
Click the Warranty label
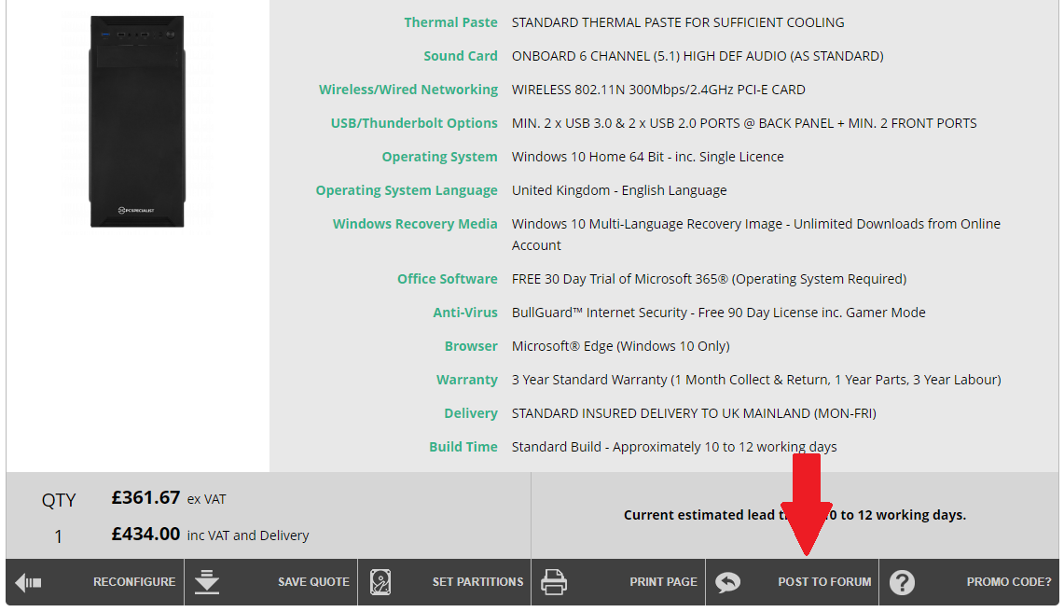coord(467,380)
